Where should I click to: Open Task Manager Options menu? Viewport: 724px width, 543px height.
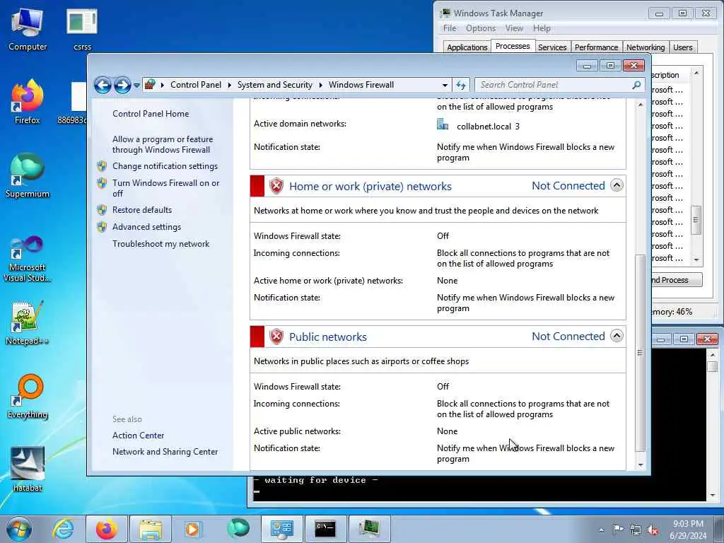click(x=480, y=28)
